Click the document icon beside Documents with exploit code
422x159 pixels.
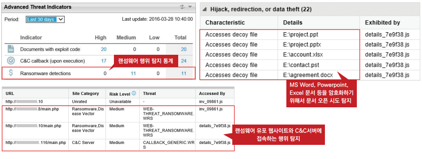tap(11, 49)
